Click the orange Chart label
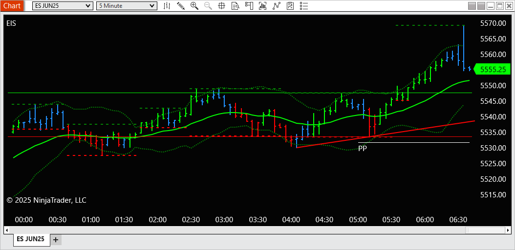Image resolution: width=515 pixels, height=250 pixels. tap(12, 5)
